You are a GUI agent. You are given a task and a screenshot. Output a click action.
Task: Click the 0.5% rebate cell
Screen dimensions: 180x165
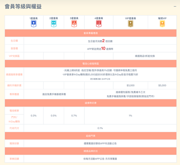coord(54,116)
